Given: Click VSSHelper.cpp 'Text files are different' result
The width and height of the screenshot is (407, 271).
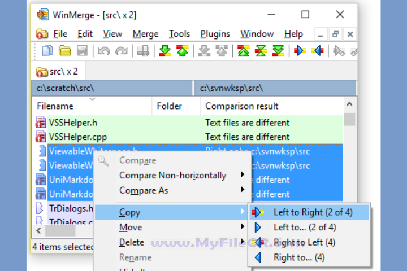Looking at the screenshot, I should pyautogui.click(x=247, y=137).
